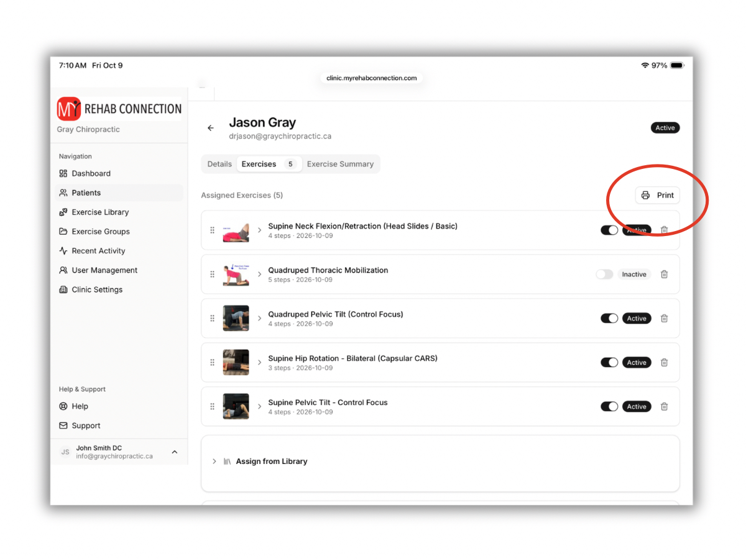The image size is (746, 559).
Task: Open the Help link in sidebar
Action: (119, 406)
